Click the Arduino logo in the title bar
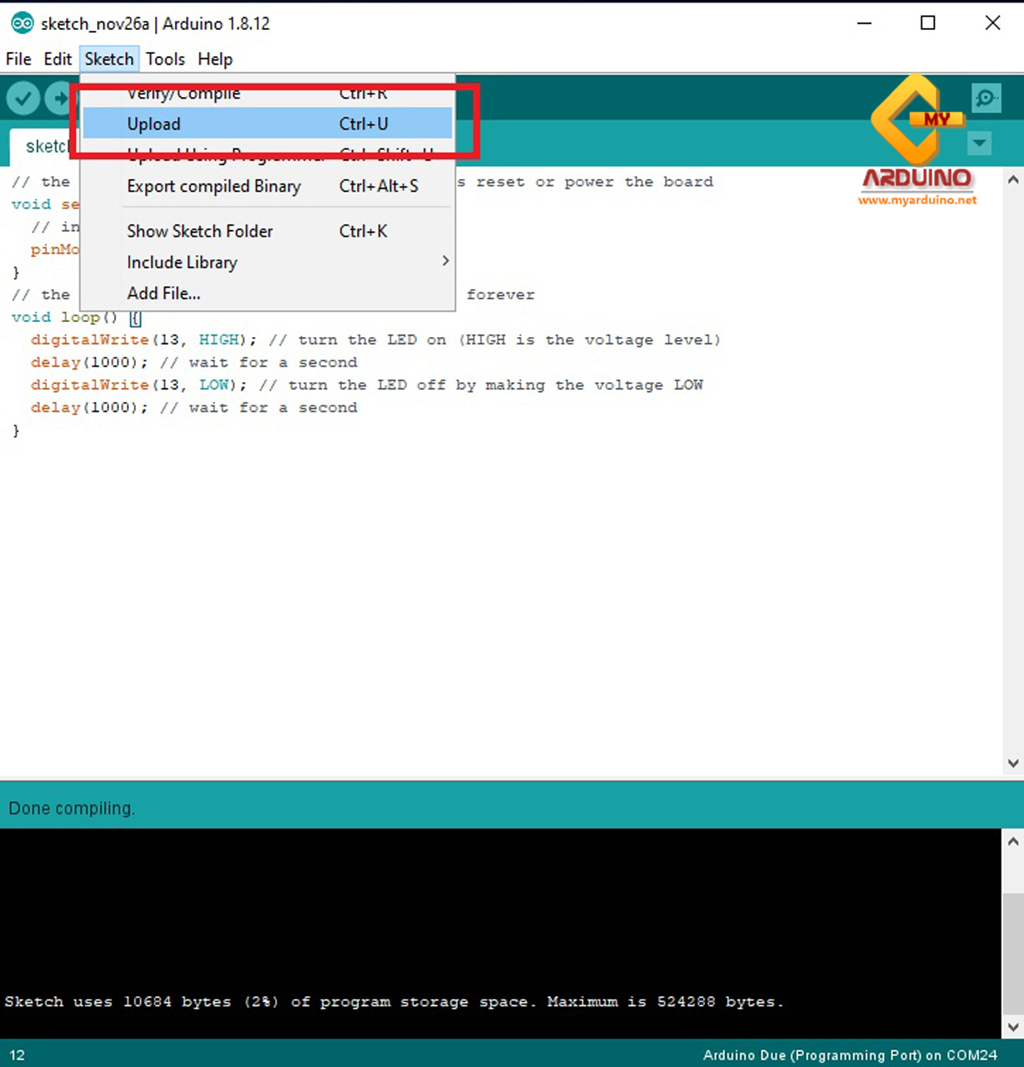The image size is (1024, 1067). click(22, 23)
